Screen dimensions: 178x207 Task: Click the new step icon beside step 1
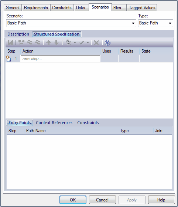point(8,59)
